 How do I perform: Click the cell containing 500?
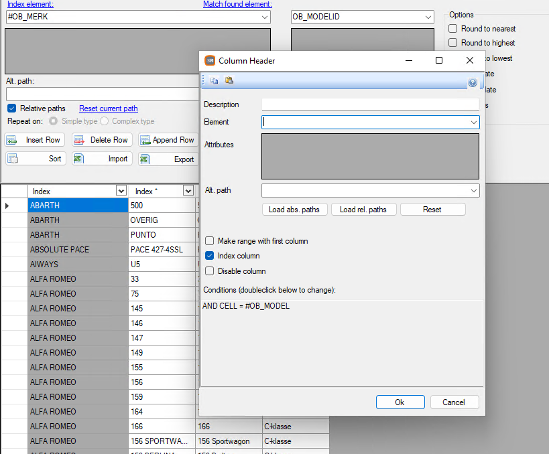click(x=162, y=206)
